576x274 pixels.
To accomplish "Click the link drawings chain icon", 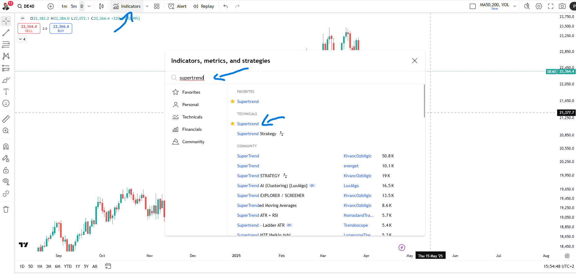I will tap(6, 194).
